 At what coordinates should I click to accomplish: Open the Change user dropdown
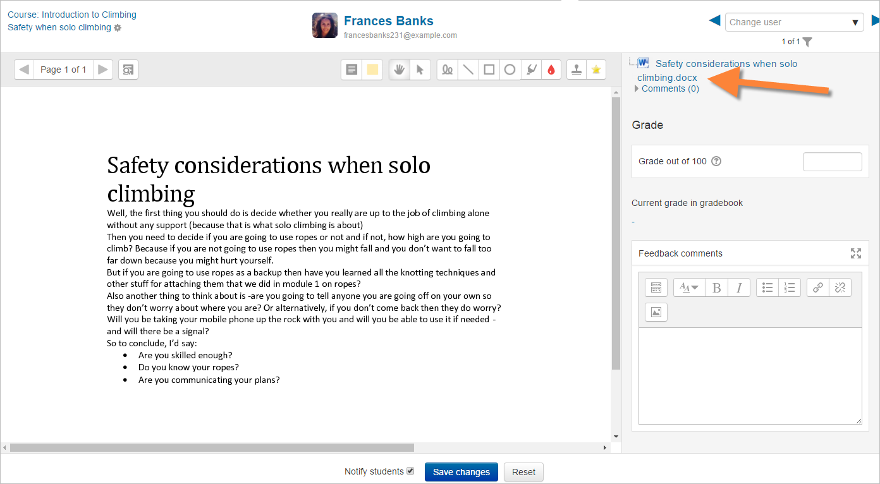[794, 22]
